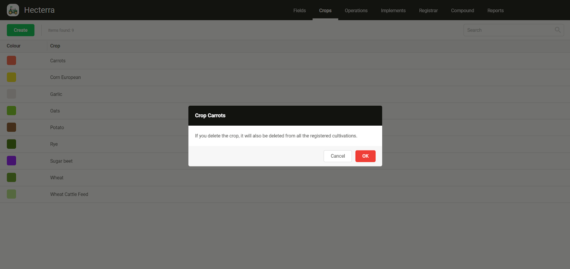Click the search magnifier icon
The image size is (570, 269).
(x=558, y=30)
